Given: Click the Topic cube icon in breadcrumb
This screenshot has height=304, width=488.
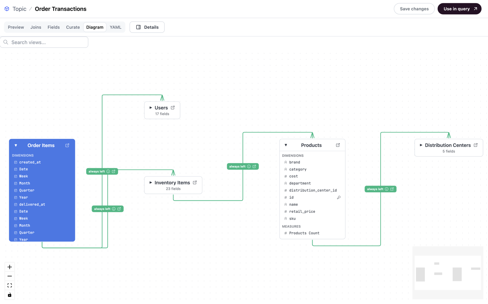Looking at the screenshot, I should click(x=7, y=9).
